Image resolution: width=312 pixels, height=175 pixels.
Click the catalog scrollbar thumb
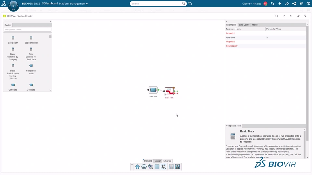click(50, 37)
